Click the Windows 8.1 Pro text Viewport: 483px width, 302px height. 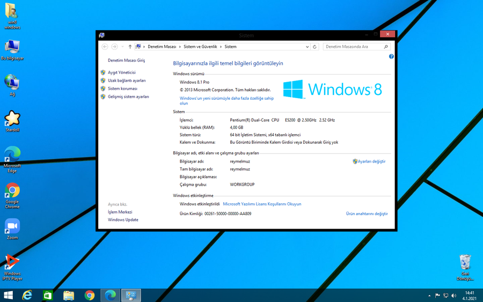pyautogui.click(x=194, y=82)
